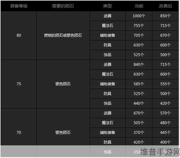Select 饰品 type in level 75 group
This screenshot has width=180, height=158.
click(x=108, y=103)
